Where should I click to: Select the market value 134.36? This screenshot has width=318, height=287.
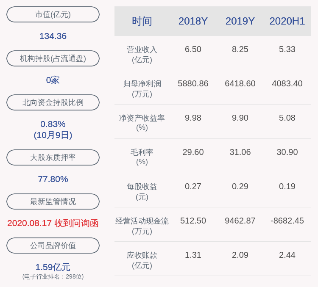click(53, 36)
